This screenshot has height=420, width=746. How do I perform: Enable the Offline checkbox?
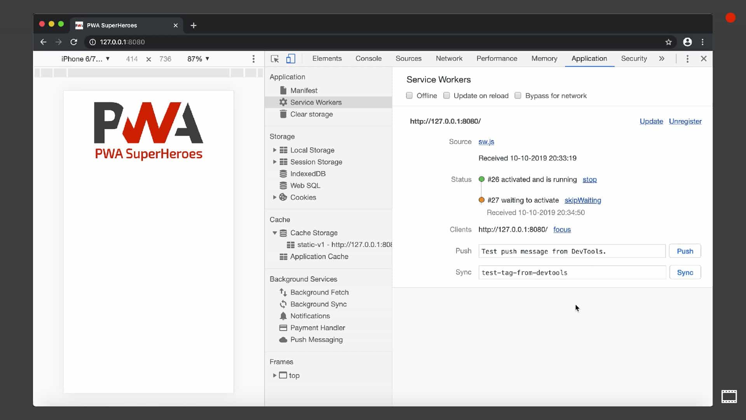tap(409, 96)
